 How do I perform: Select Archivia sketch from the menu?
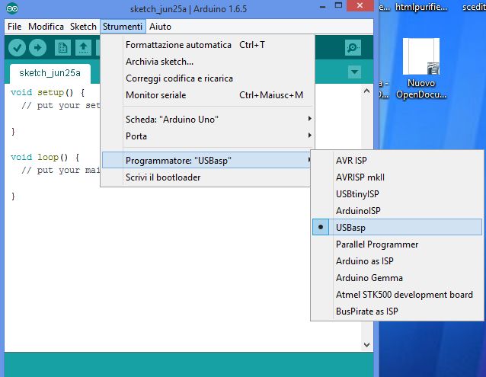(159, 62)
